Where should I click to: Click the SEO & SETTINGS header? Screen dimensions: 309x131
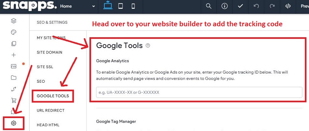[52, 22]
